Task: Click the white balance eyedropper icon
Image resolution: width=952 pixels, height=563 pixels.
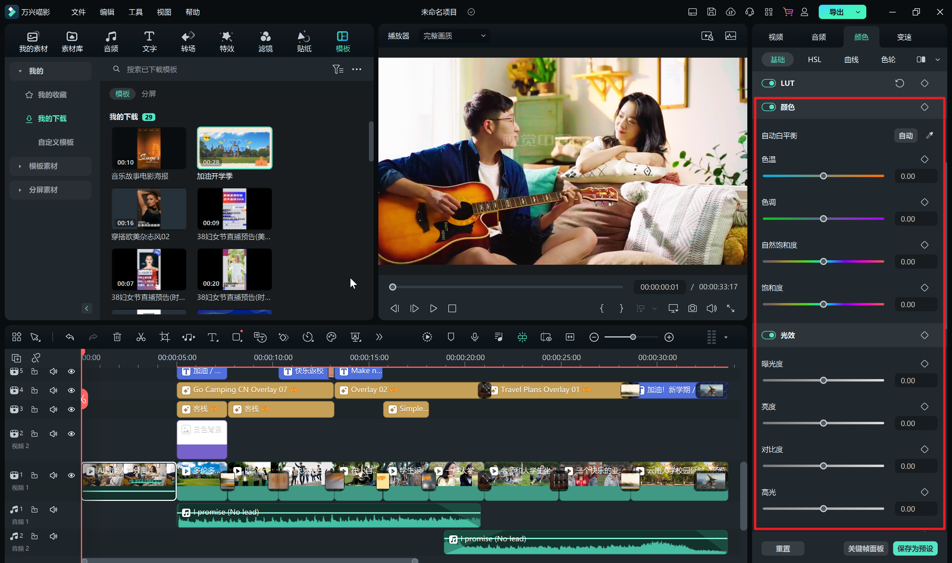Action: pyautogui.click(x=930, y=135)
